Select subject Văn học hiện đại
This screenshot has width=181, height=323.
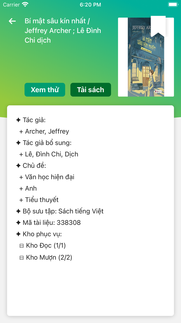pyautogui.click(x=49, y=177)
